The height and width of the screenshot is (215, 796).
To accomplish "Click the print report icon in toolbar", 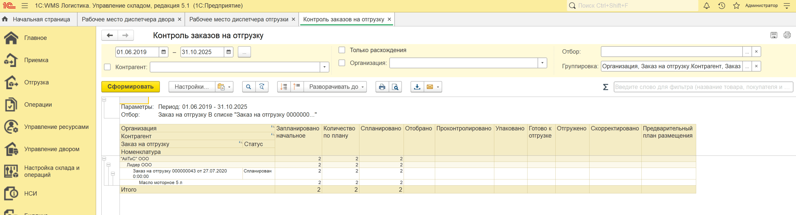I will click(x=382, y=87).
